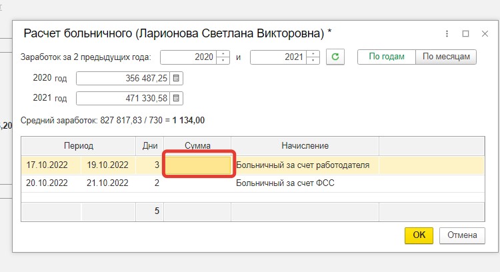Select the end date 19.10.2022 cell
This screenshot has width=500, height=272.
coord(109,165)
